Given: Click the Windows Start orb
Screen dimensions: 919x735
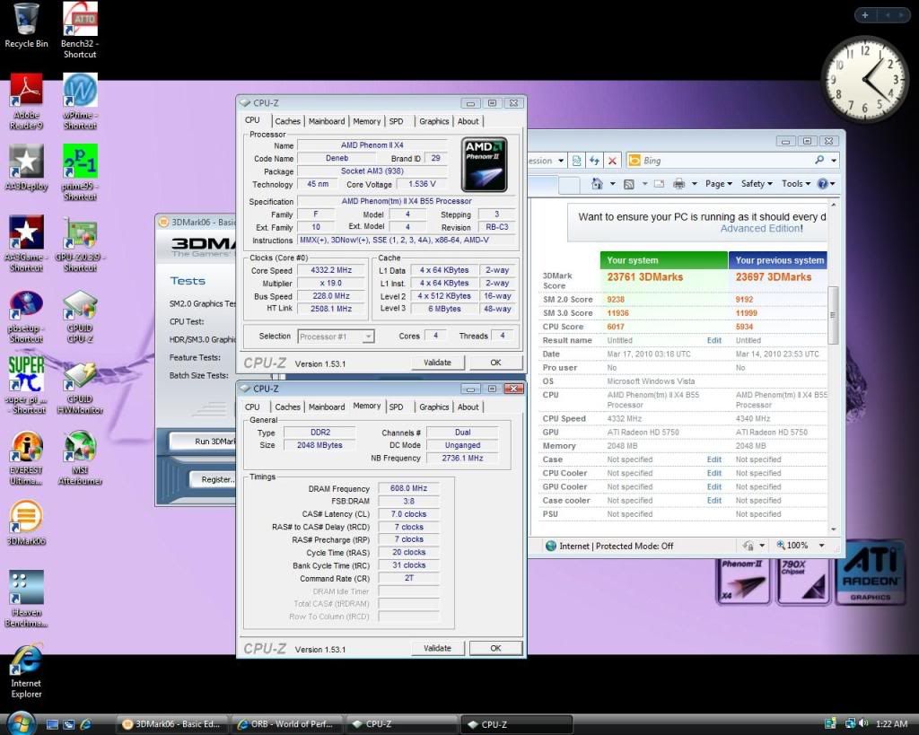Looking at the screenshot, I should [x=21, y=722].
